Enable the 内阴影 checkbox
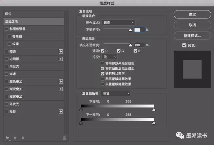Screen dimensions: 214x145 7,59
